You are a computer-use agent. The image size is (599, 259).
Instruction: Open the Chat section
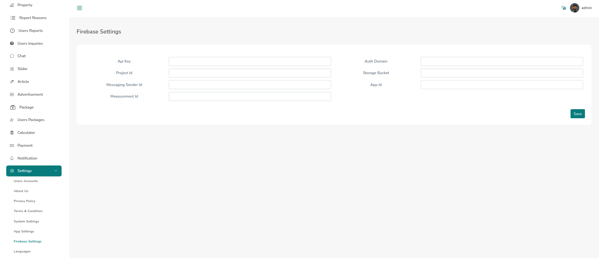22,56
